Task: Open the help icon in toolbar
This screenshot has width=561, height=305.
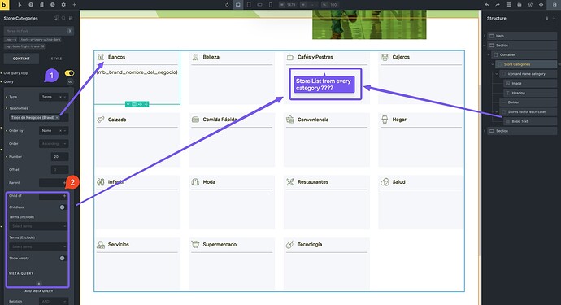Action: 31,5
